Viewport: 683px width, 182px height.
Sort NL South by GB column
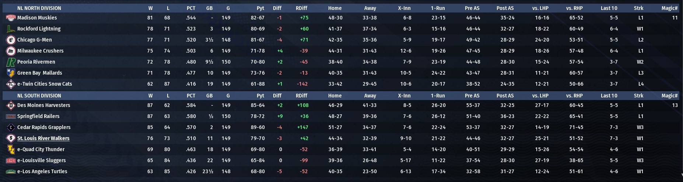click(209, 96)
